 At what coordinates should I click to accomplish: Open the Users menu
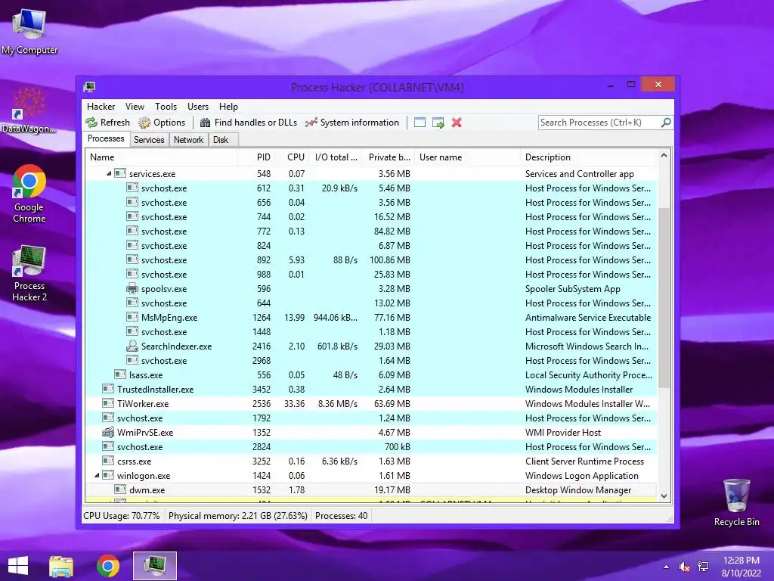198,106
